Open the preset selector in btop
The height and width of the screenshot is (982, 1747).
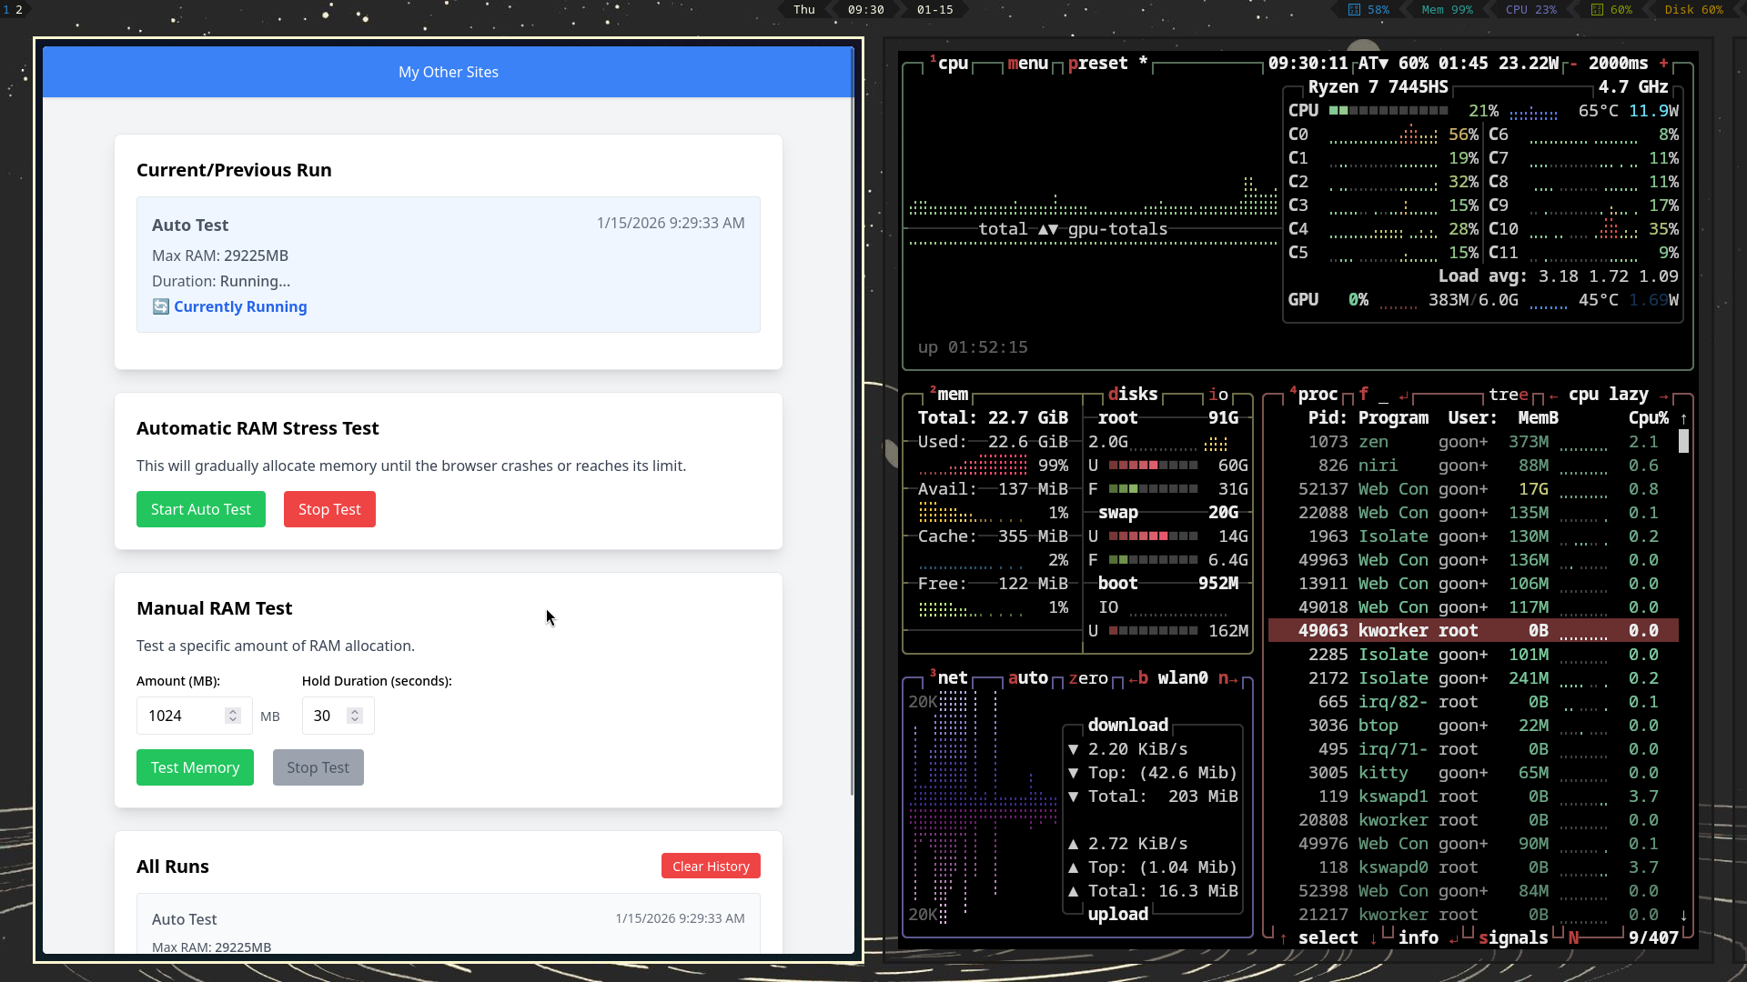[x=1097, y=64]
